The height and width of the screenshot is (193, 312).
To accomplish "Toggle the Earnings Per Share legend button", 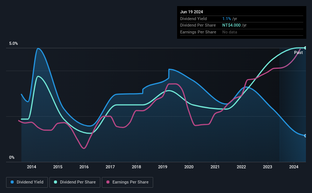I will coord(127,182).
